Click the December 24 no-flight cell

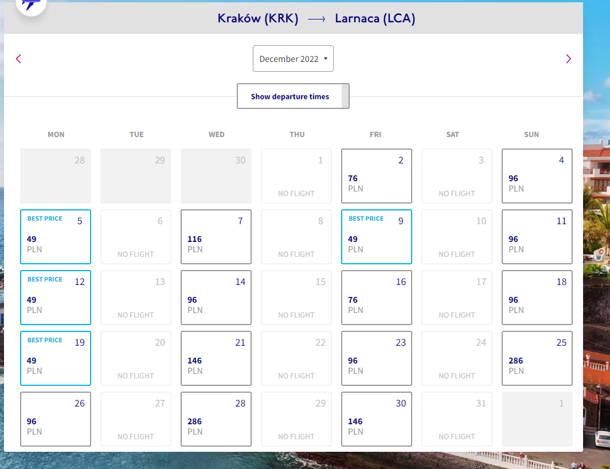tap(457, 358)
